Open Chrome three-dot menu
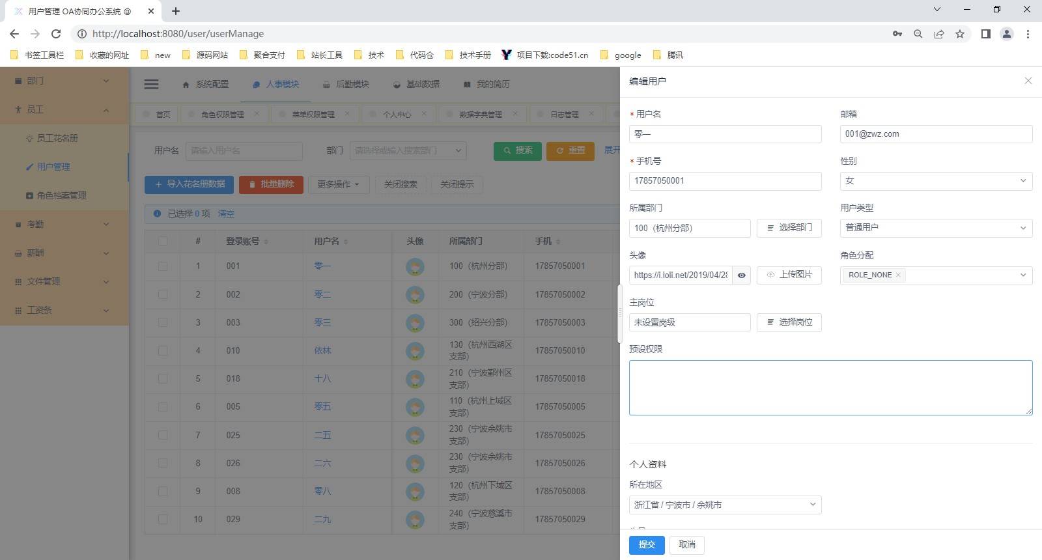1042x560 pixels. (x=1028, y=34)
